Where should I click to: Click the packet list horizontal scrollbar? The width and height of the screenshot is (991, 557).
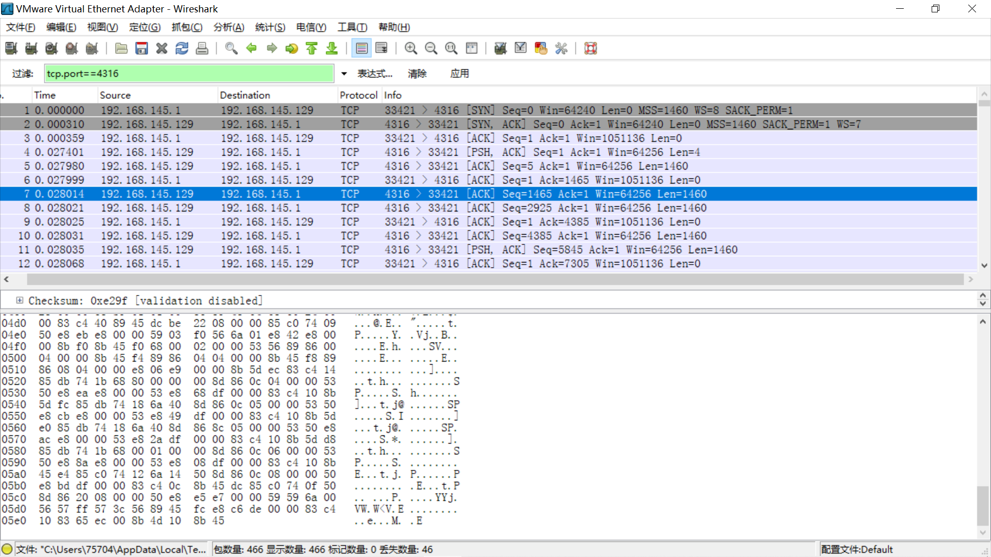[494, 279]
